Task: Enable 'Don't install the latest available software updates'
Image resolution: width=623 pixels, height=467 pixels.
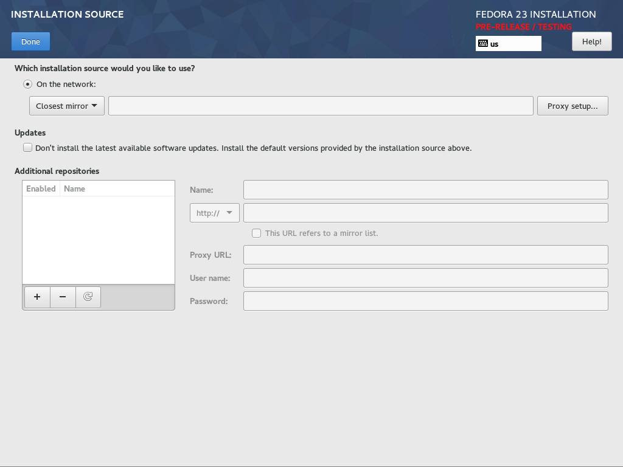Action: click(27, 148)
